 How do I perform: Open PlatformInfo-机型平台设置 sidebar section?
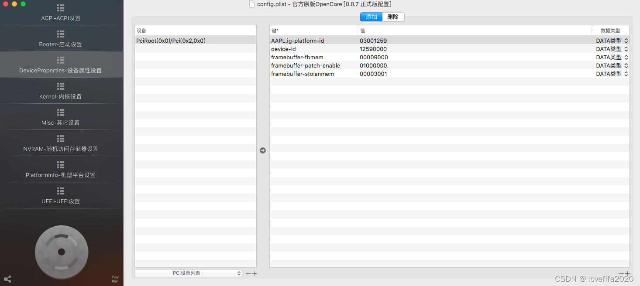pos(61,170)
